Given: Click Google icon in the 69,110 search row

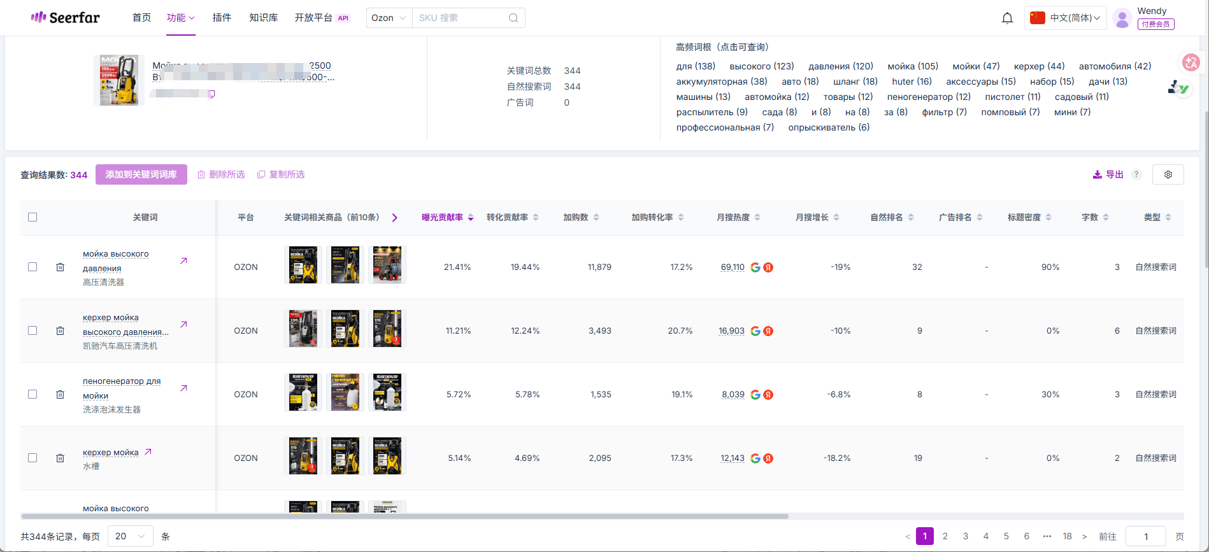Looking at the screenshot, I should click(755, 267).
